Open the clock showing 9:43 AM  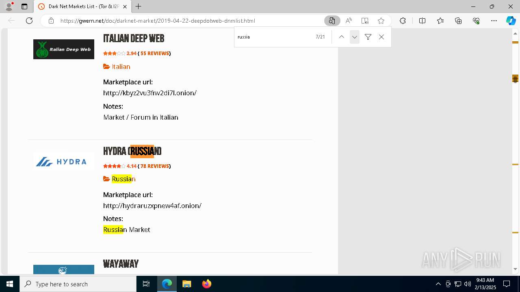pyautogui.click(x=485, y=284)
